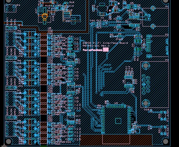Select the U6 IC footprint
The width and height of the screenshot is (179, 147).
tap(129, 82)
